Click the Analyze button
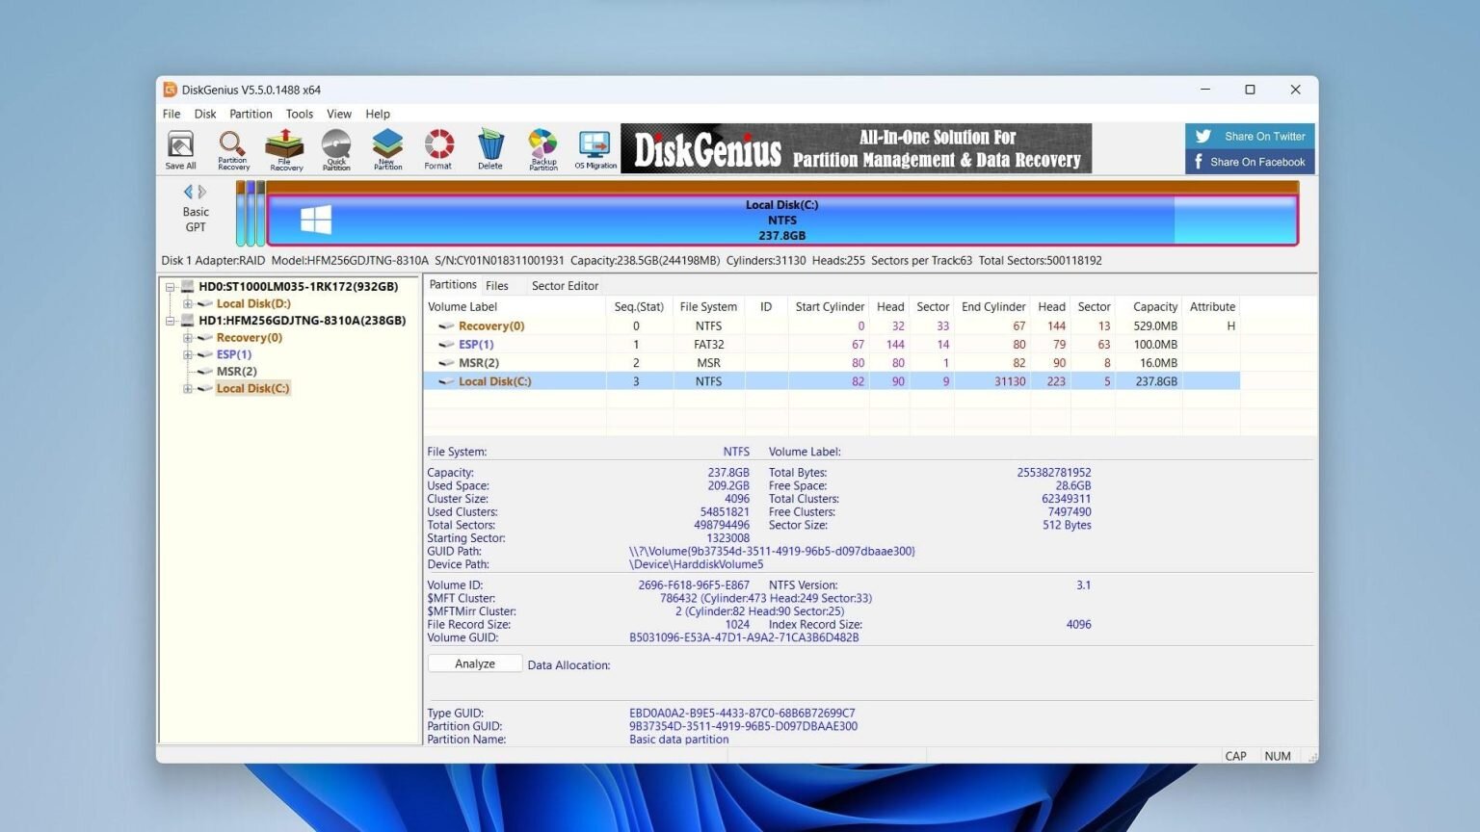This screenshot has width=1480, height=832. [x=475, y=663]
